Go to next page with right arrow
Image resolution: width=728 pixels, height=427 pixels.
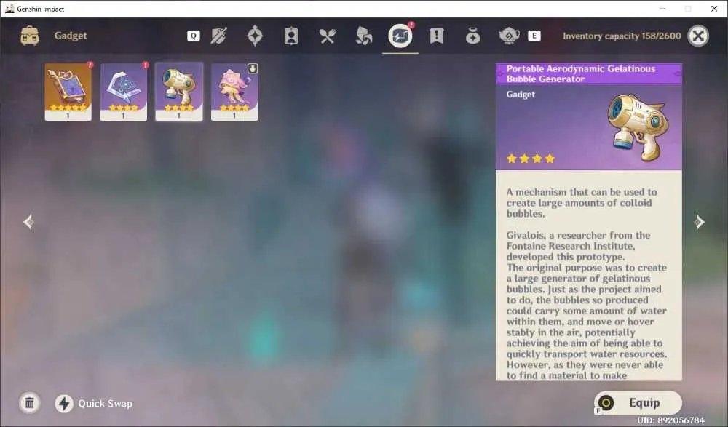pos(699,222)
